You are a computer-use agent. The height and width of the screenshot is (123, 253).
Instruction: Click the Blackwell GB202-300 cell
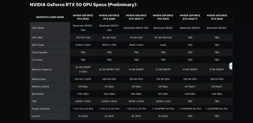[x=83, y=28]
